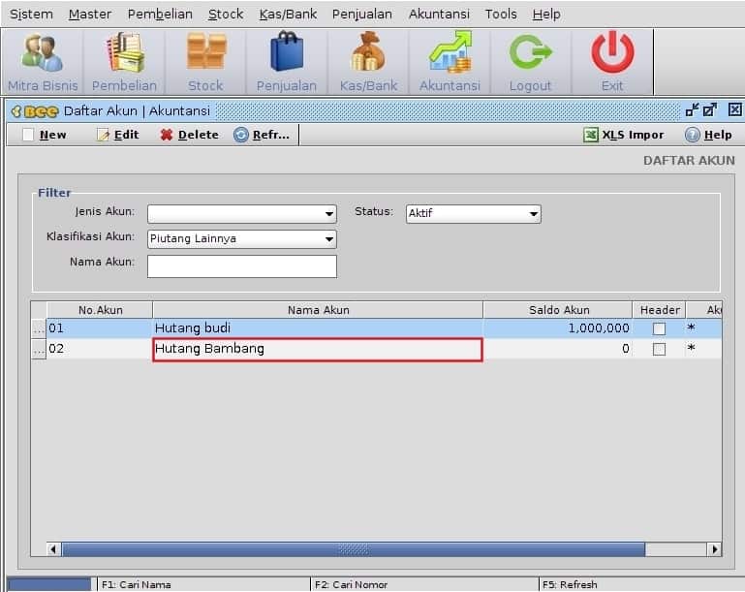Open the Pembelian toolbar icon
Viewport: 745px width, 592px height.
click(124, 62)
